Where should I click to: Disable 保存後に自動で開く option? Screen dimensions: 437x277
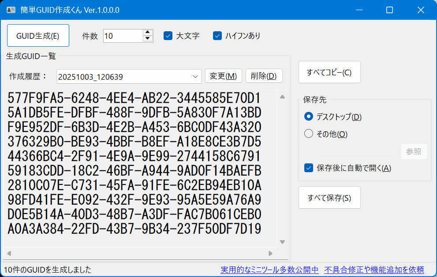coord(309,168)
